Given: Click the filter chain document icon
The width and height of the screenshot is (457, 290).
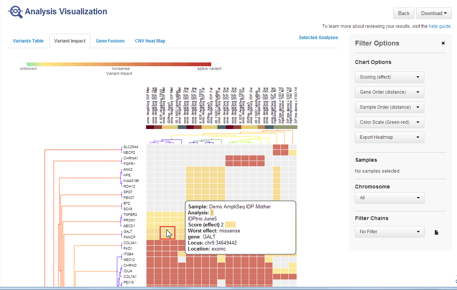Looking at the screenshot, I should [436, 232].
